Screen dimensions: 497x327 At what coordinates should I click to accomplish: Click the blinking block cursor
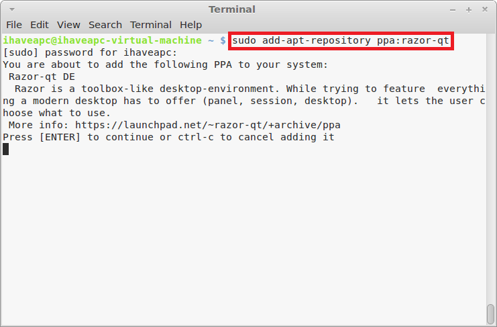pos(6,149)
